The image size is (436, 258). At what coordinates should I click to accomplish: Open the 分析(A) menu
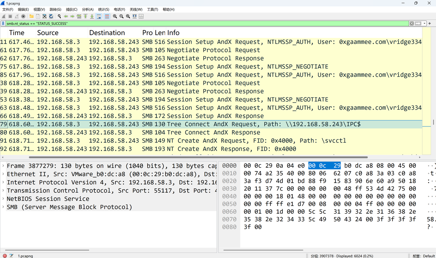(88, 10)
